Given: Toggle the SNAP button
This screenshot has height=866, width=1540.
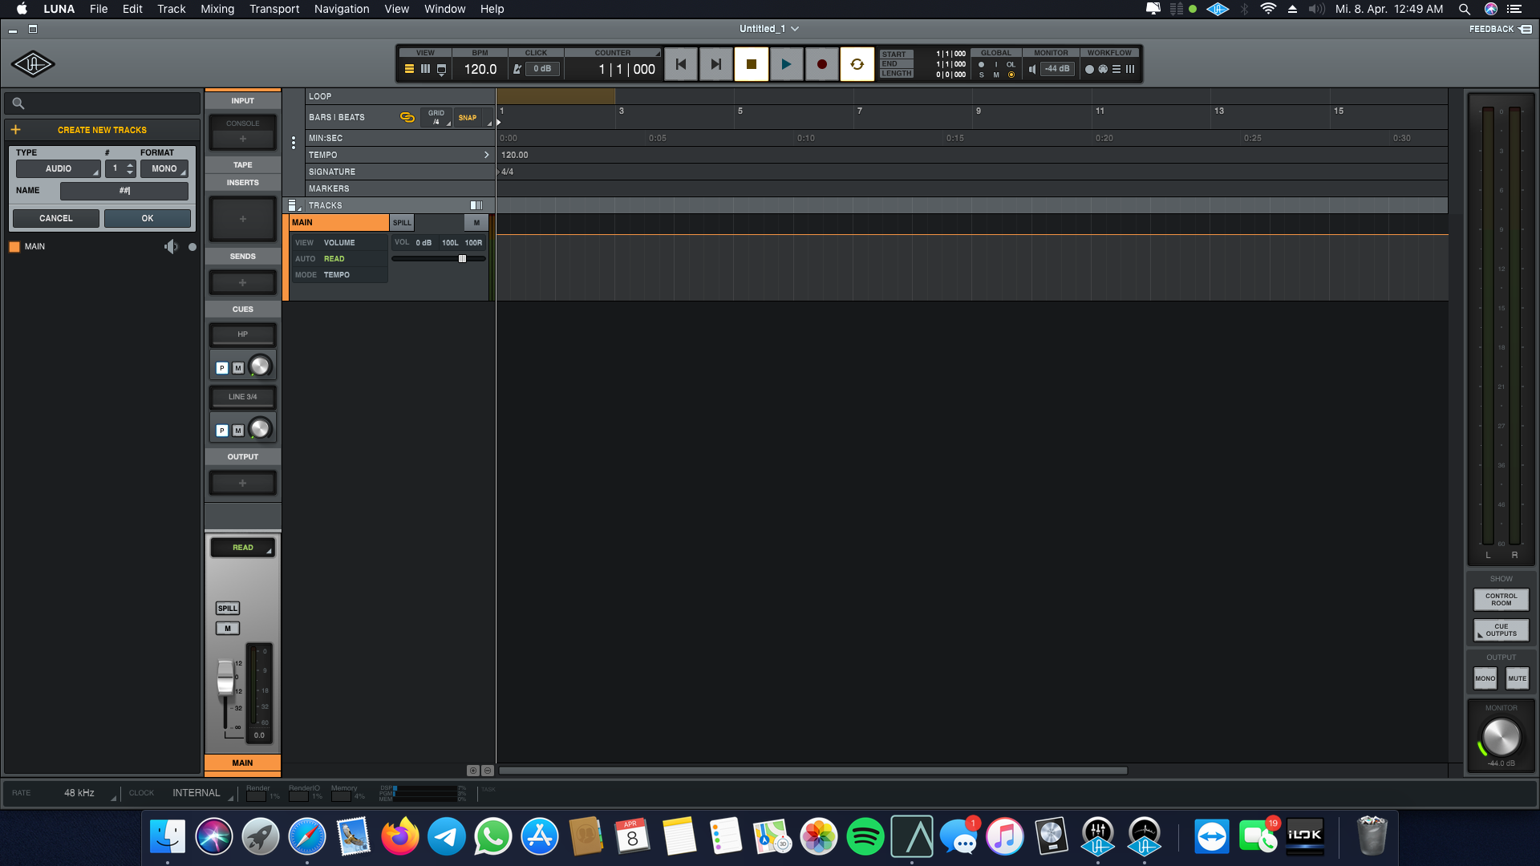Looking at the screenshot, I should (468, 118).
